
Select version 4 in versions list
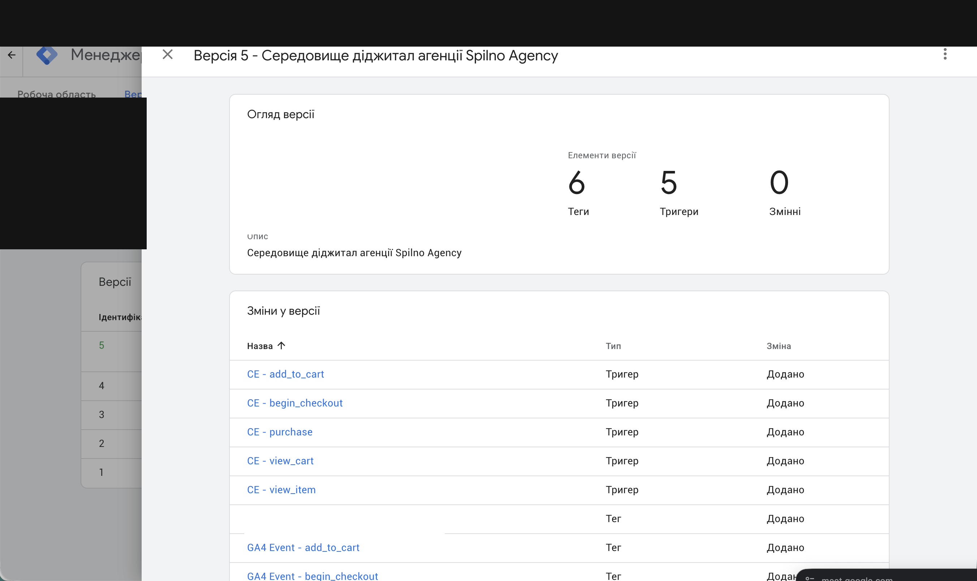102,386
